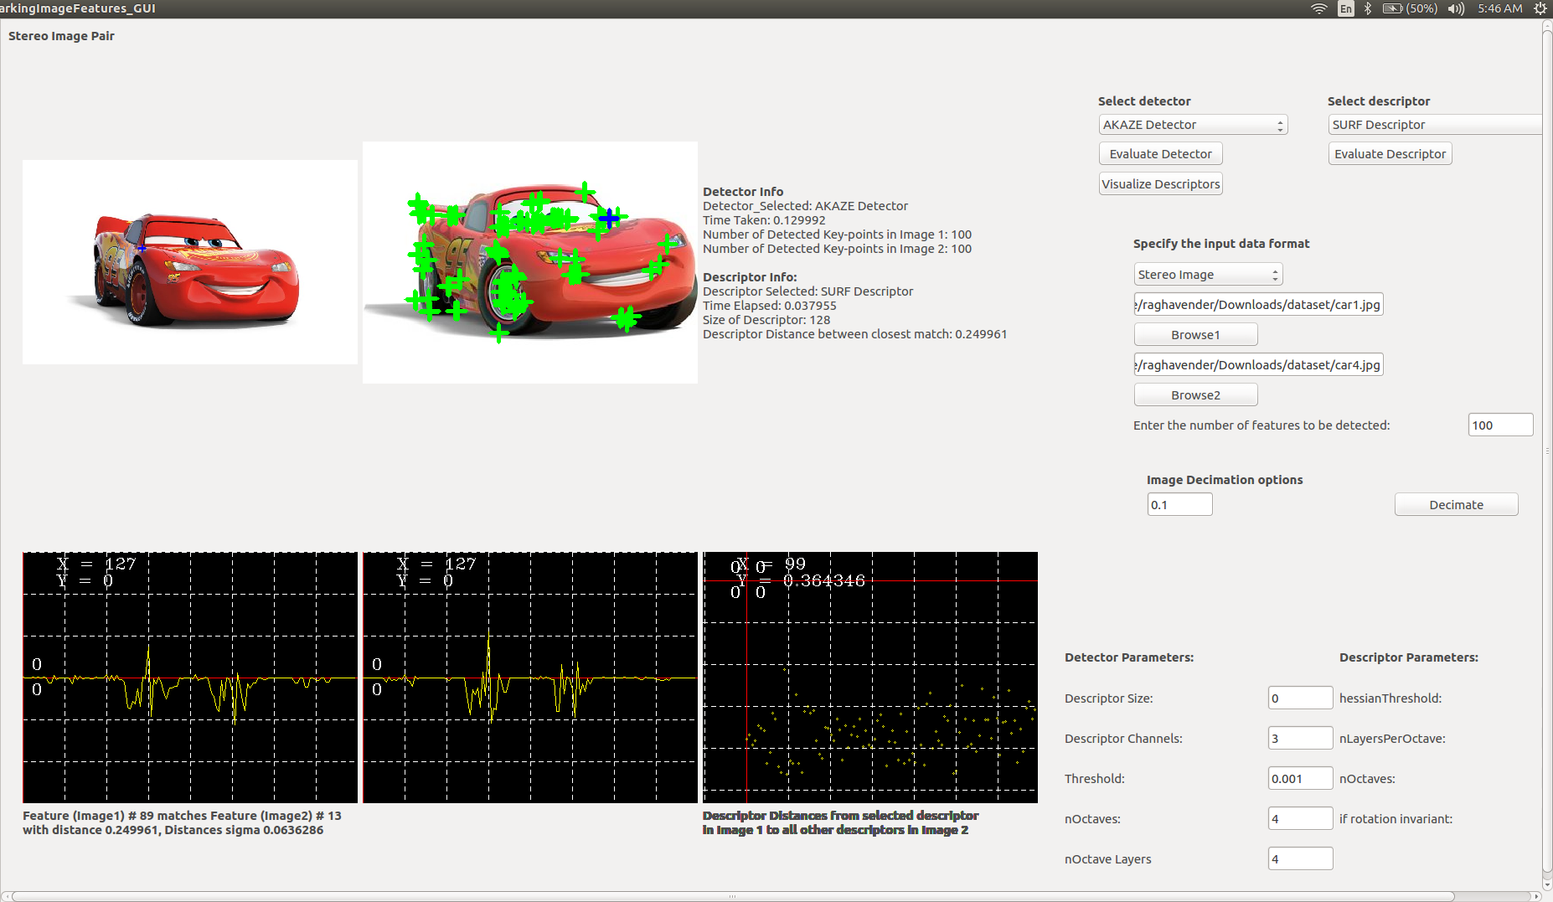Click the 'Stereo Image Pair' heading
This screenshot has width=1553, height=902.
pyautogui.click(x=61, y=36)
